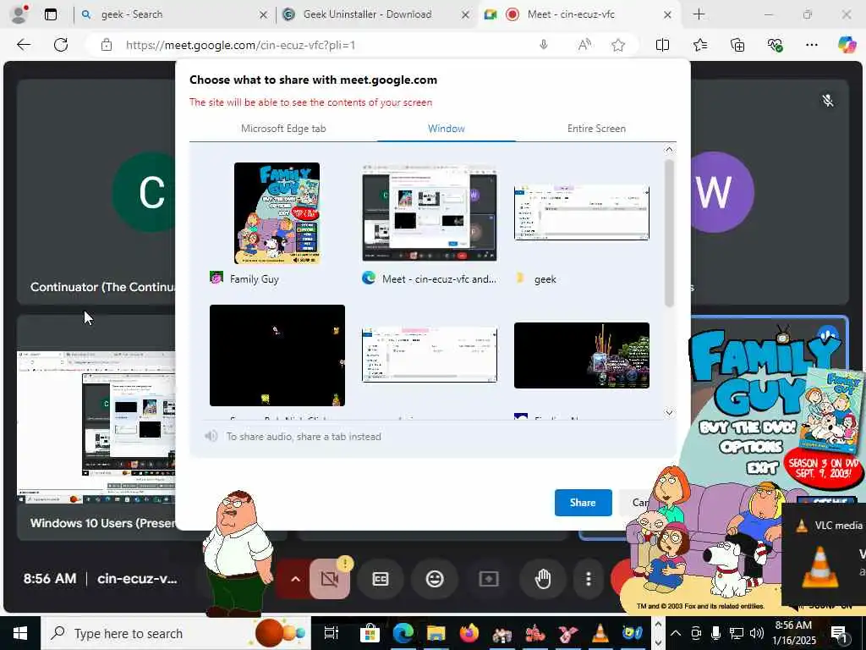The height and width of the screenshot is (650, 866).
Task: Open File Explorer from the taskbar
Action: 436,633
